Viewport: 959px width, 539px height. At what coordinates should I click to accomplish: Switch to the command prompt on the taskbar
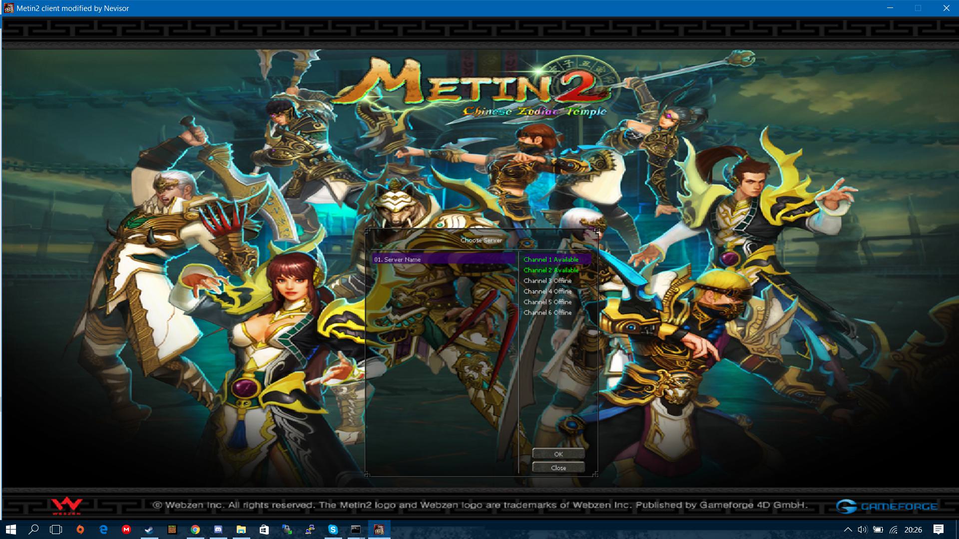[x=356, y=530]
